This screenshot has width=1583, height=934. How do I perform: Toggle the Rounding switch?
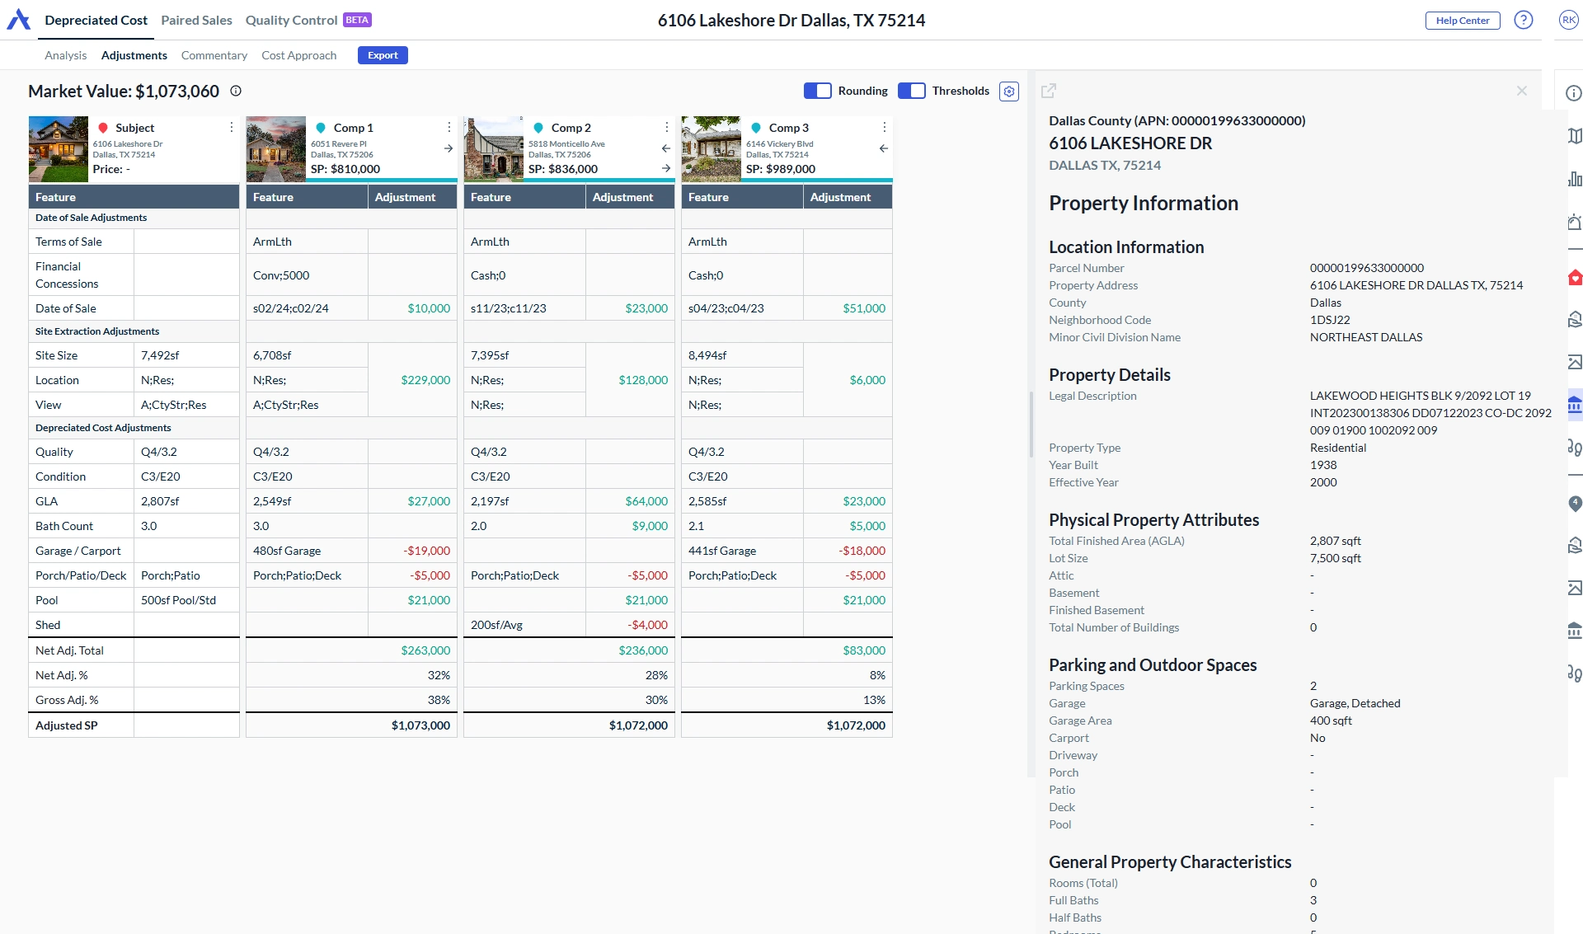[x=817, y=91]
